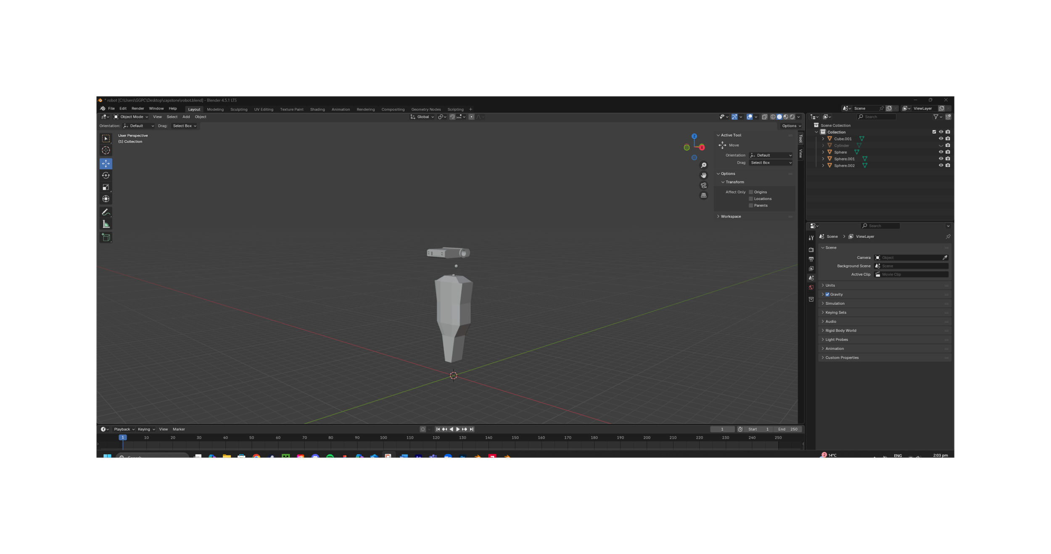Select the Add Cube tool
The height and width of the screenshot is (554, 1051).
tap(106, 238)
